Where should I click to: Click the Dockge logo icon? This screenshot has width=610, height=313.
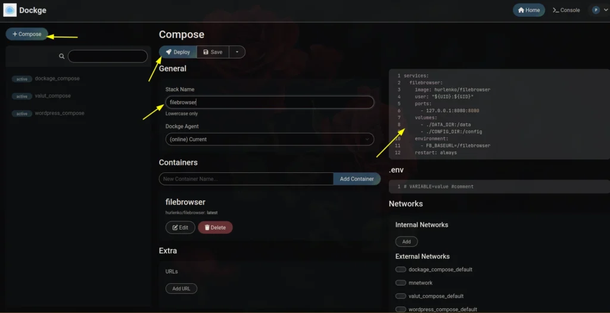(x=10, y=10)
